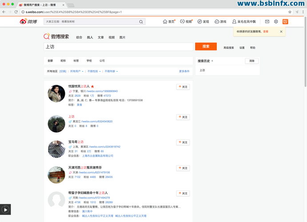This screenshot has width=307, height=222.
Task: Click the main search field containing 上访
Action: (119, 47)
